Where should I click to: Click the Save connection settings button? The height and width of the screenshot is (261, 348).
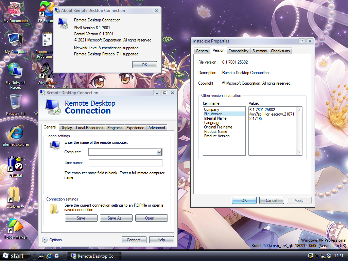tap(81, 218)
